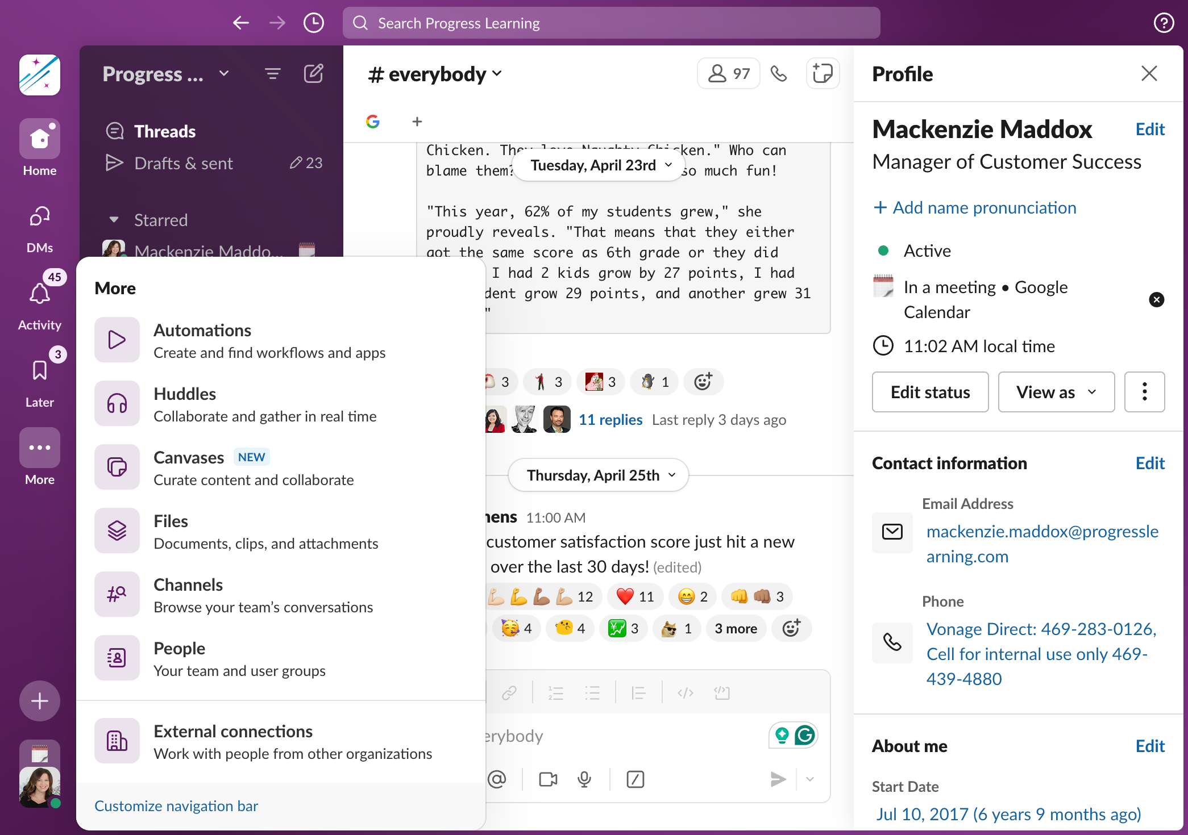This screenshot has width=1188, height=835.
Task: Toggle bulleted list formatting
Action: pos(592,693)
